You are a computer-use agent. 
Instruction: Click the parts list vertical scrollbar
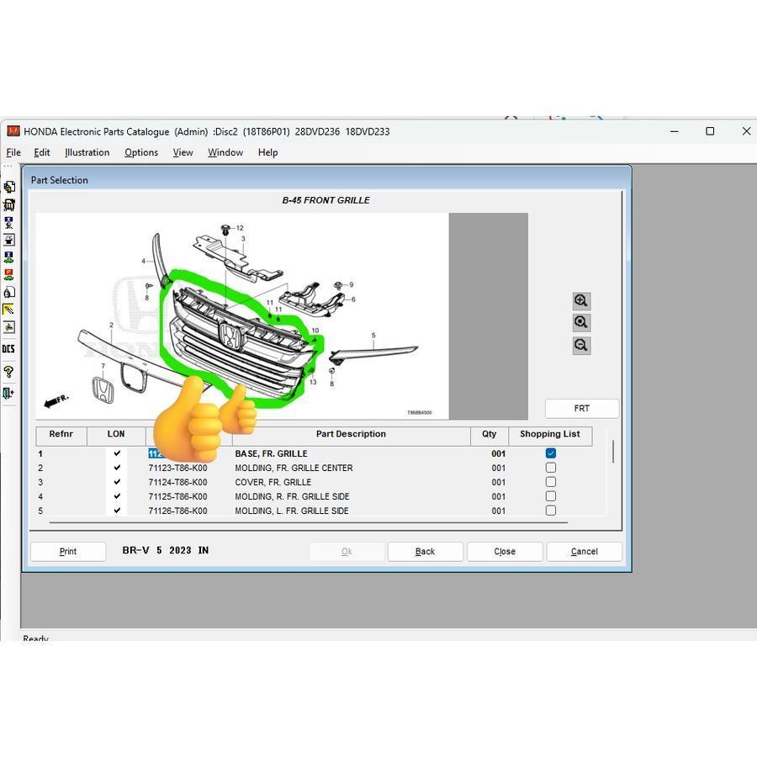click(613, 452)
